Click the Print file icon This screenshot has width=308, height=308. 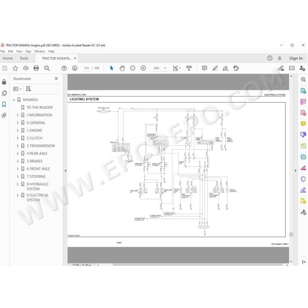pos(36,68)
